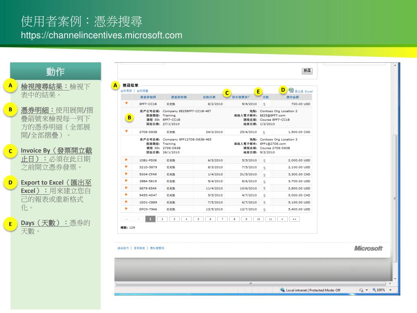Image resolution: width=417 pixels, height=313 pixels.
Task: Click the Days (天數) heading in the left panel
Action: 45,223
